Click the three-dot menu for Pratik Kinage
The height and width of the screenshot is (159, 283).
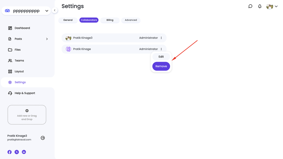coord(161,49)
